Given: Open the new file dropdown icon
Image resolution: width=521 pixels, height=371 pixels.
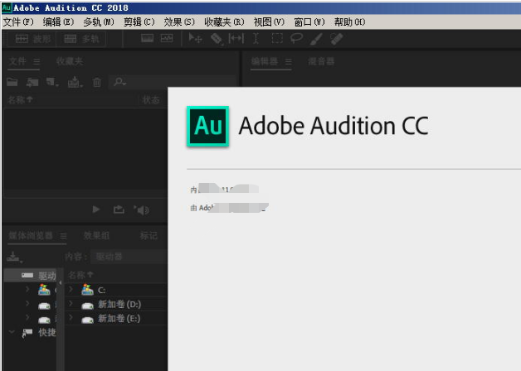Looking at the screenshot, I should coord(52,82).
